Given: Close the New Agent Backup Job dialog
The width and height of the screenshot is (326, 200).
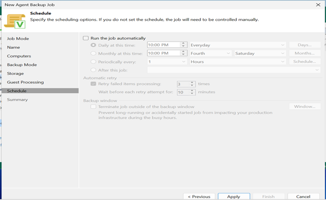Looking at the screenshot, I should (318, 5).
